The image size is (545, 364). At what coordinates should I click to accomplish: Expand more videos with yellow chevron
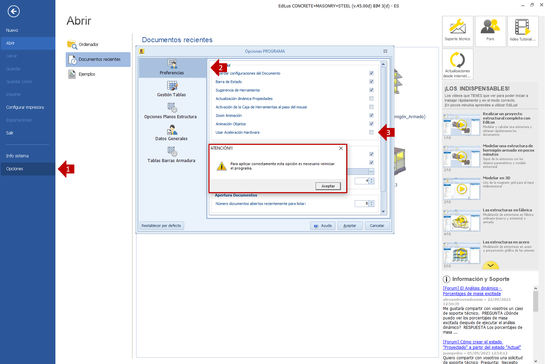[x=491, y=265]
